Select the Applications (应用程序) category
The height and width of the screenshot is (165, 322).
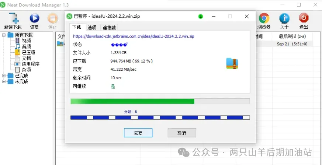pos(31,64)
